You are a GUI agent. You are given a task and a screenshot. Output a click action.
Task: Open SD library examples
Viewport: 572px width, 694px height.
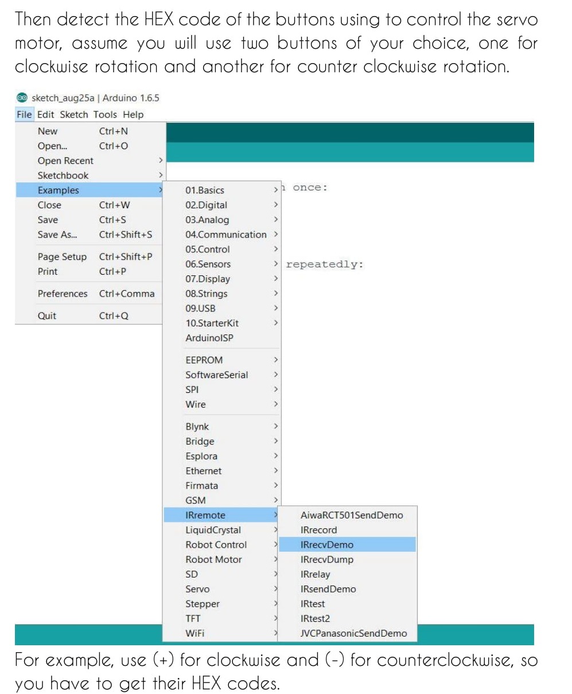[222, 574]
